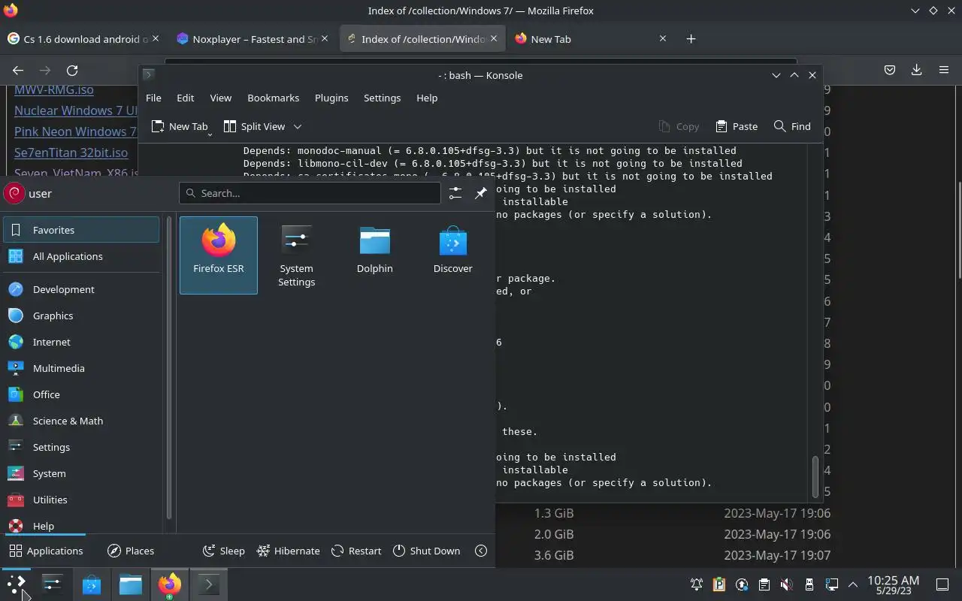Open the application launcher on taskbar
The image size is (962, 601).
pyautogui.click(x=17, y=584)
